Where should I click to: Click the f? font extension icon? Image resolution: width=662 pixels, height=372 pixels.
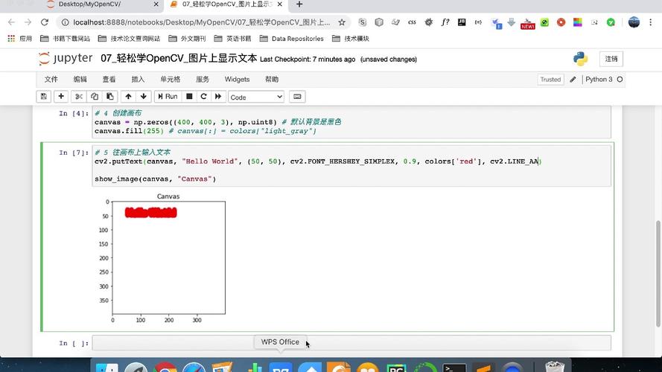(445, 22)
